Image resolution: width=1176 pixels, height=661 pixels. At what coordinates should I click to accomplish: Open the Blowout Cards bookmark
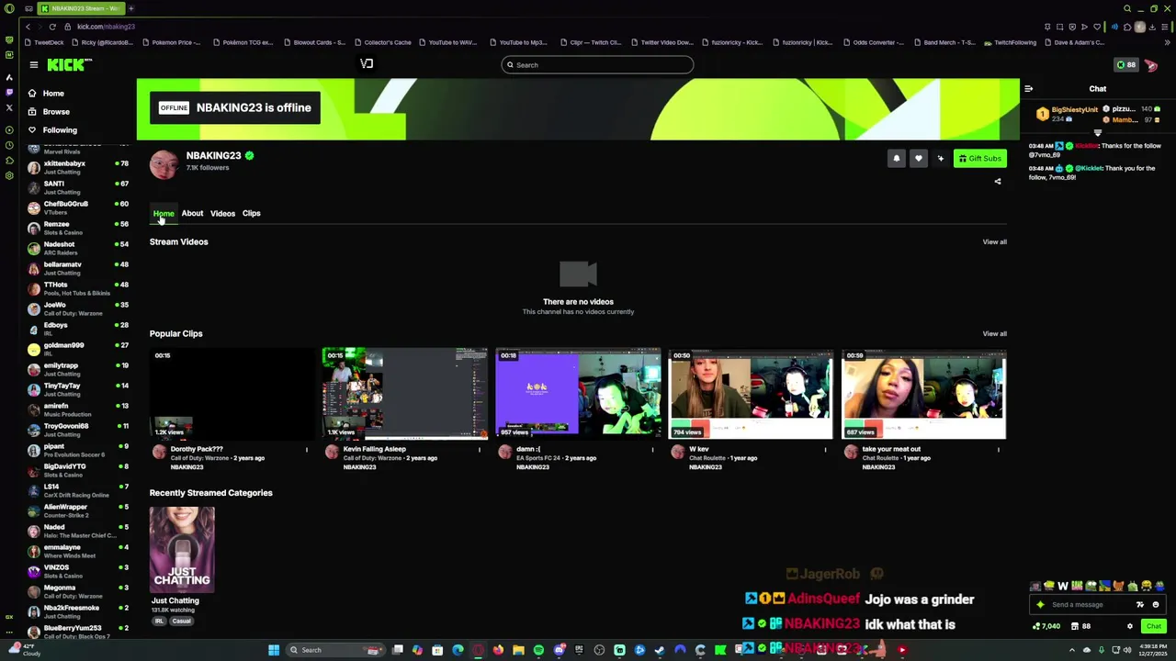(315, 42)
